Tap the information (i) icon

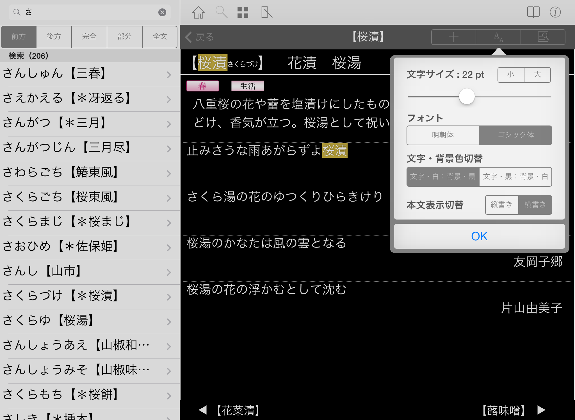555,12
